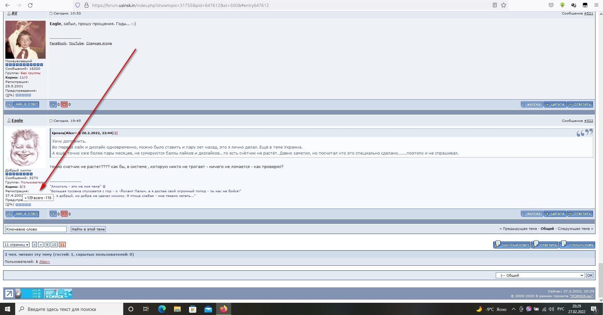
Task: Click the browser vertical scrollbar thumb
Action: pyautogui.click(x=600, y=280)
